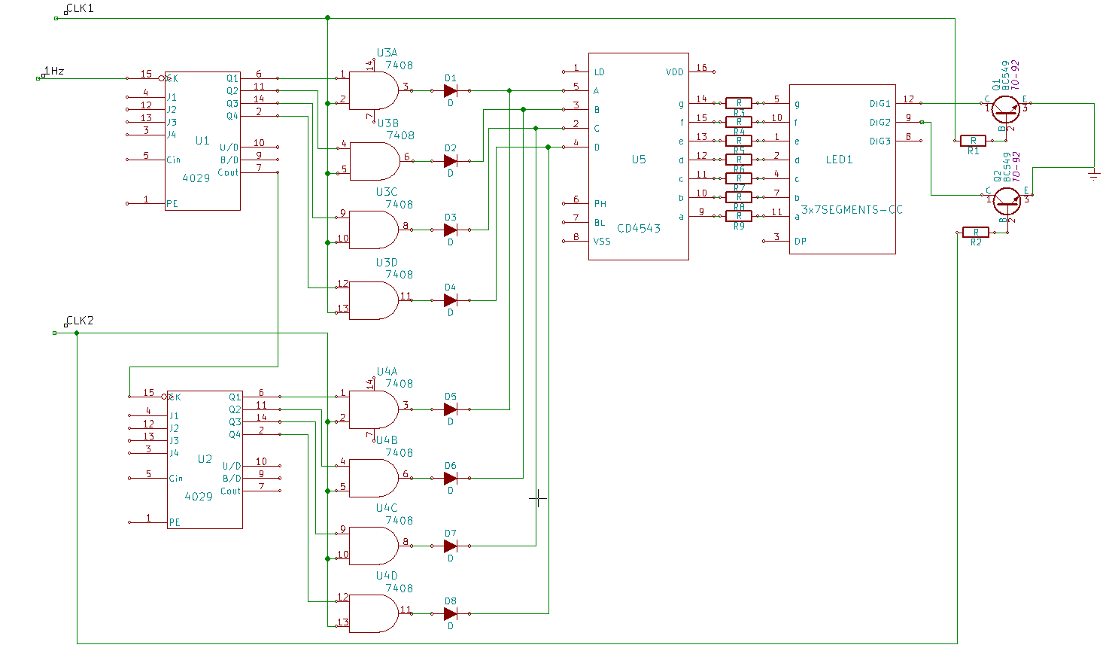The height and width of the screenshot is (654, 1112).
Task: Click the junction dot on CLK2 wire
Action: [x=77, y=333]
